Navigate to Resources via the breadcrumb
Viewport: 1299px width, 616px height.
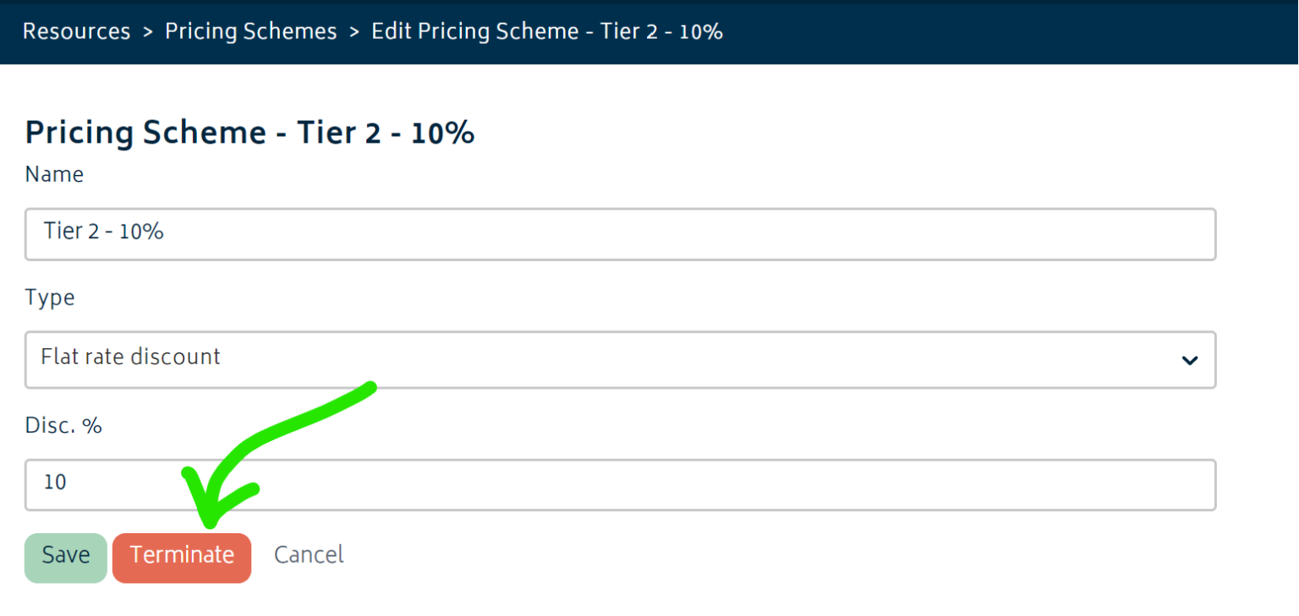tap(76, 31)
